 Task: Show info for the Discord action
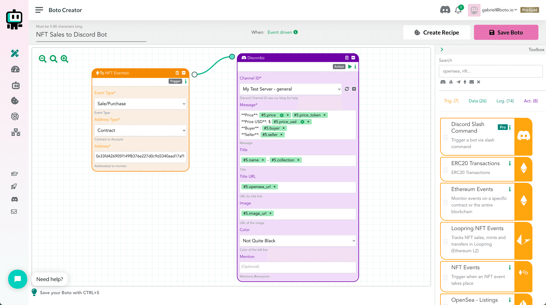pyautogui.click(x=355, y=67)
